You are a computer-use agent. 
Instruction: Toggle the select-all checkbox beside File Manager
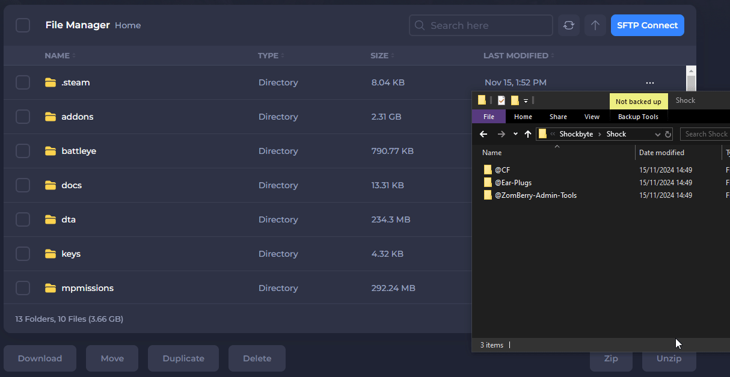click(23, 25)
